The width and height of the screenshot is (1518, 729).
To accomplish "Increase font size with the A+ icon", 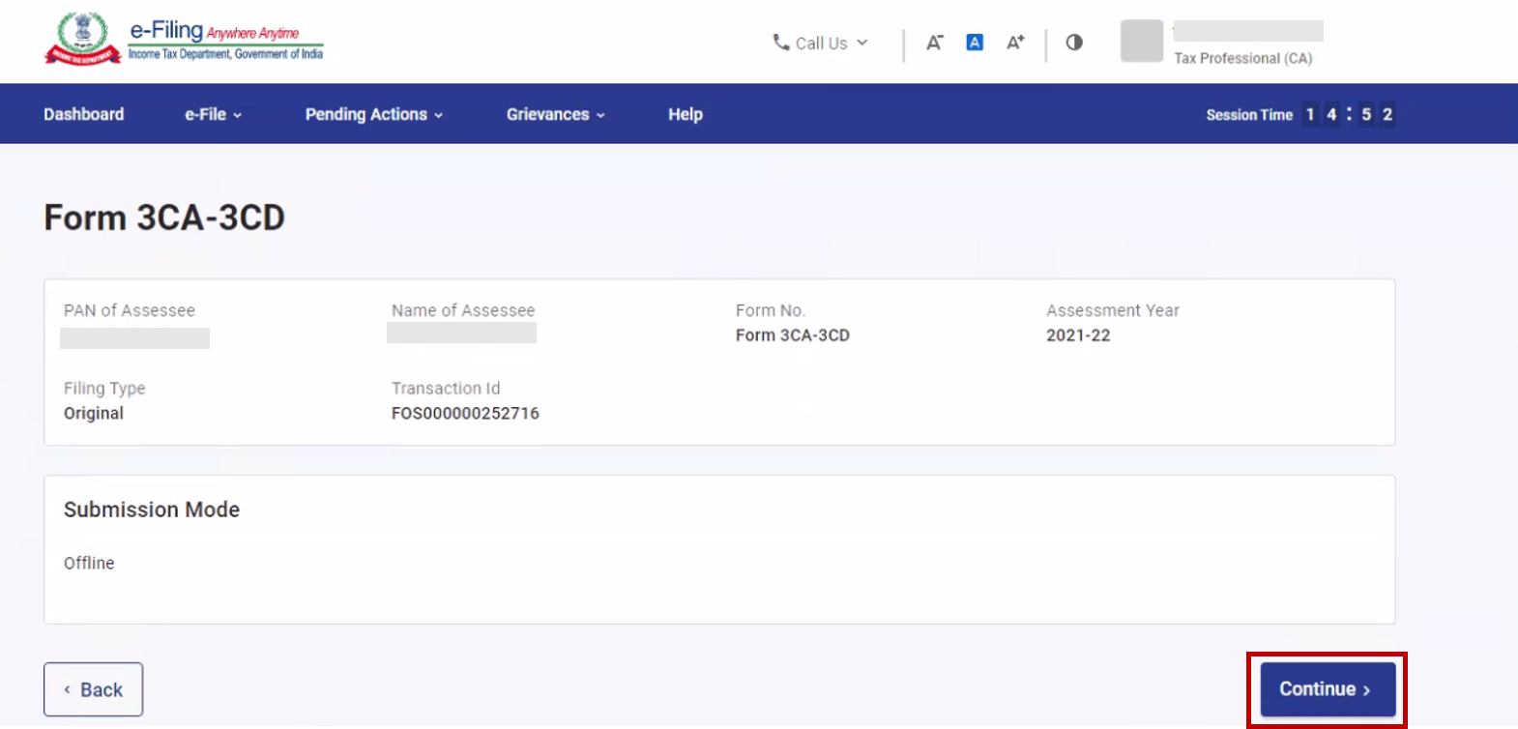I will (1015, 43).
